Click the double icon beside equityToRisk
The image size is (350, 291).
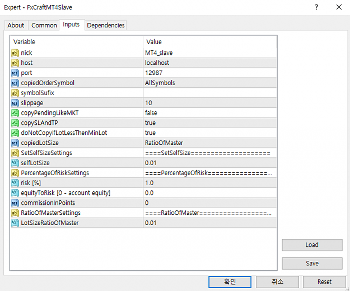click(15, 193)
